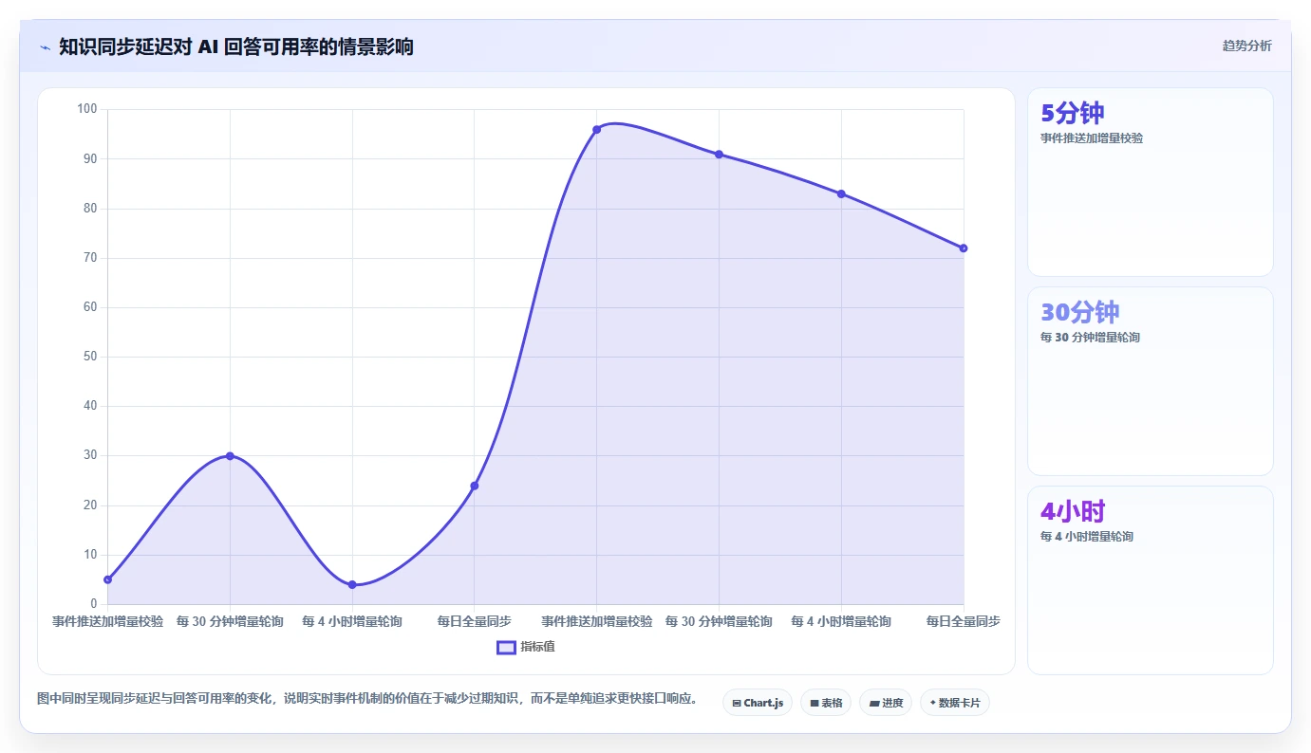1311x753 pixels.
Task: Click the y-axis tick label 90
Action: point(91,159)
